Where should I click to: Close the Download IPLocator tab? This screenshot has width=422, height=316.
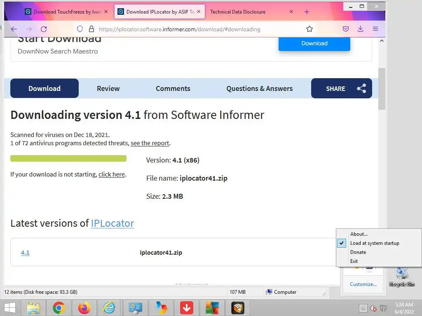(x=199, y=12)
